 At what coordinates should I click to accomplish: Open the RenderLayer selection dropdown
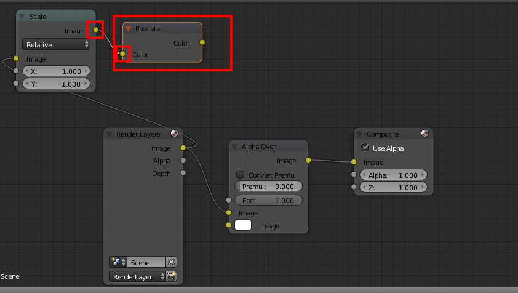137,276
